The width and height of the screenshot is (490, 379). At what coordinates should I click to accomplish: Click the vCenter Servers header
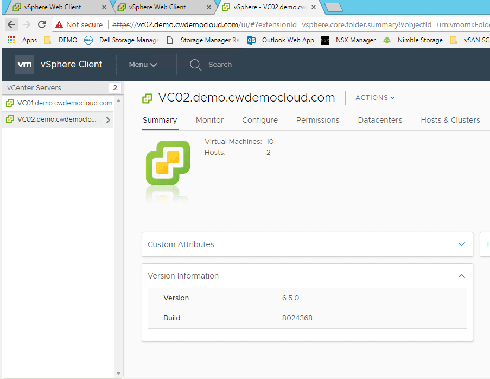click(34, 88)
